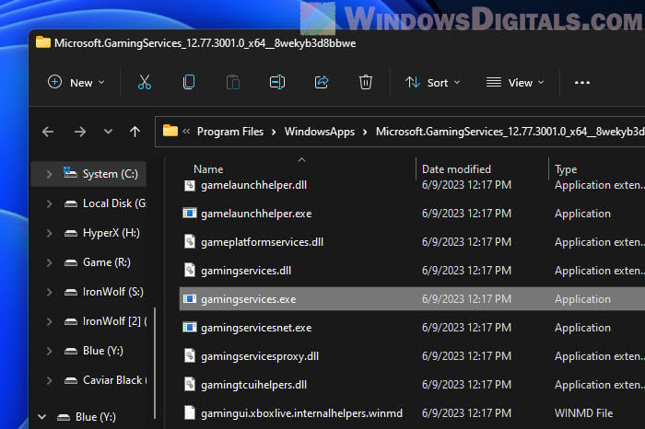
Task: Select Local Disk (G:) in navigation pane
Action: click(x=114, y=203)
